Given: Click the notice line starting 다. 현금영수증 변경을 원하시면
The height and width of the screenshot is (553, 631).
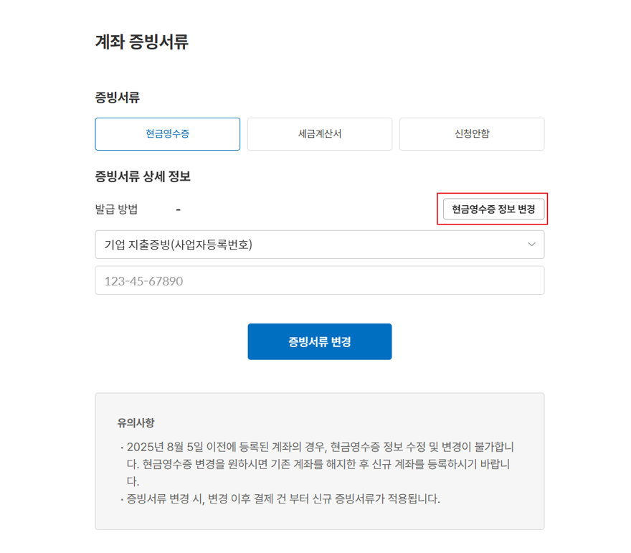Looking at the screenshot, I should tap(320, 464).
